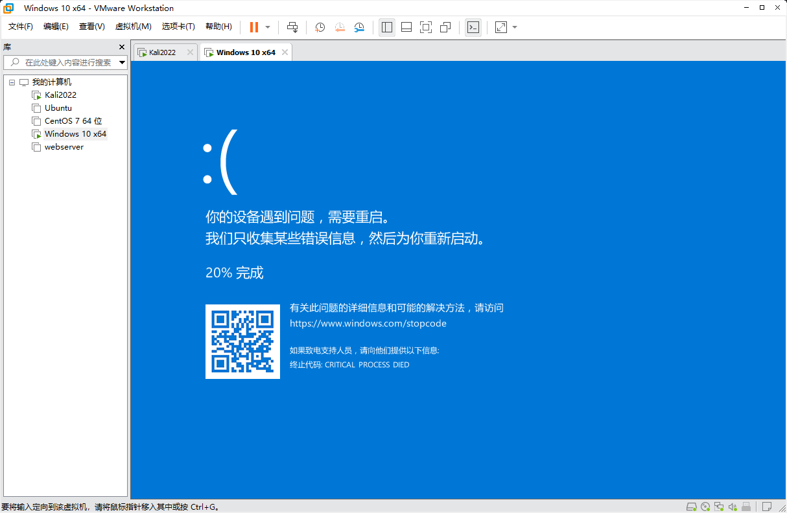
Task: Toggle the console view icon
Action: pyautogui.click(x=473, y=27)
